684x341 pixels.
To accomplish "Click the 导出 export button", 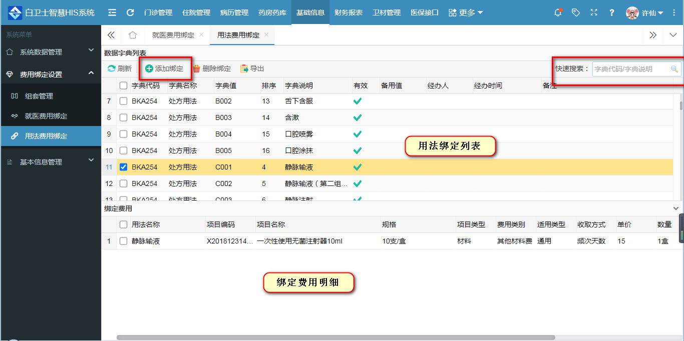I will (252, 68).
